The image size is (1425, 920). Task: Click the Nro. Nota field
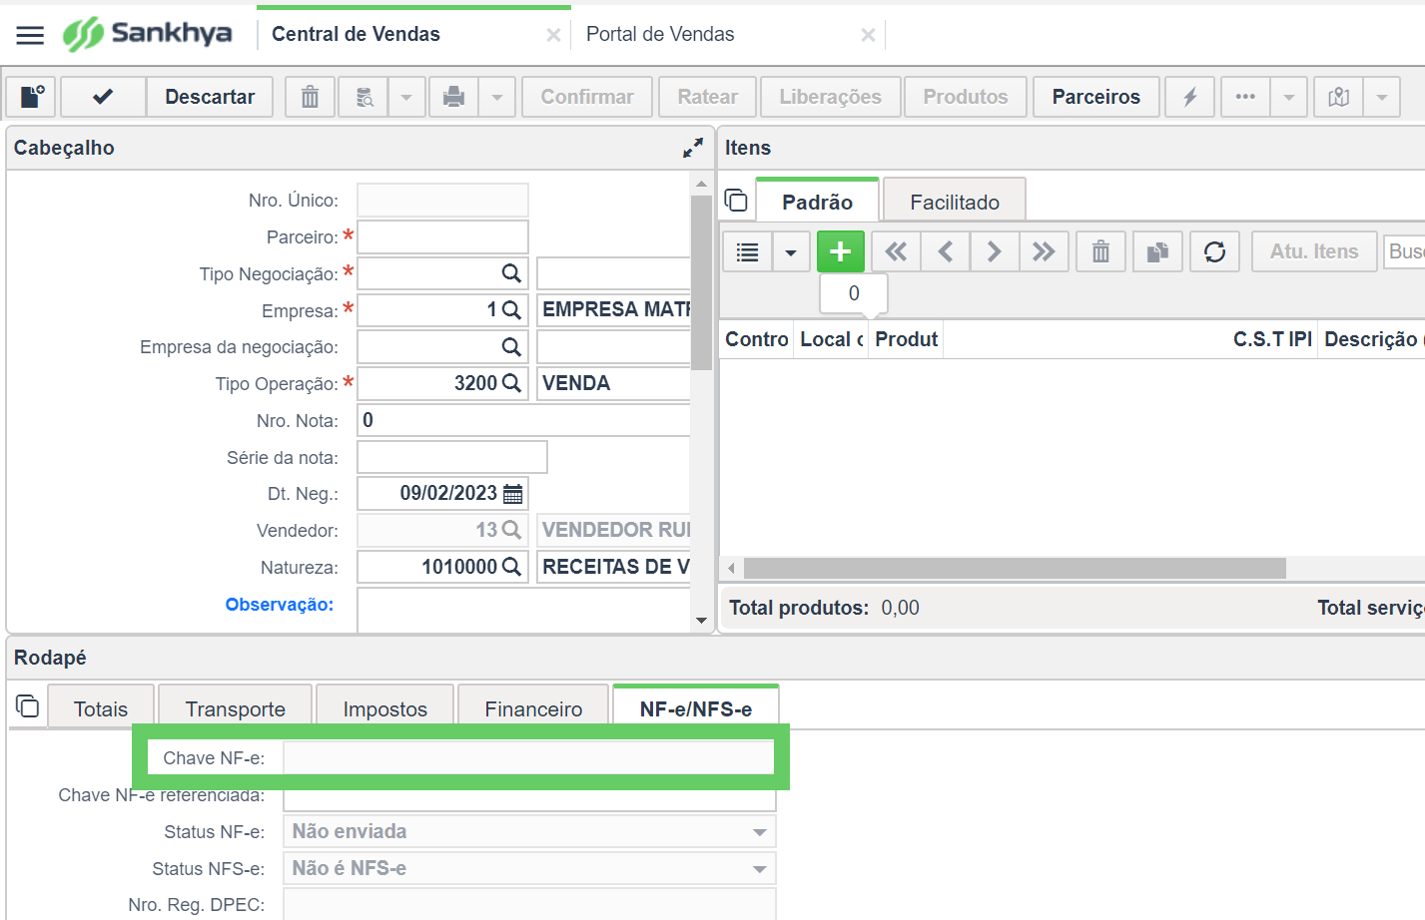[x=524, y=420]
